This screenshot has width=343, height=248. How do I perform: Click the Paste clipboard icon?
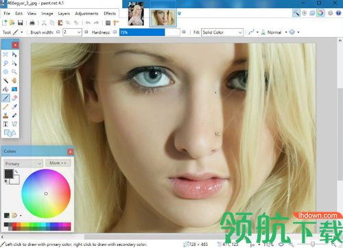tap(60, 23)
